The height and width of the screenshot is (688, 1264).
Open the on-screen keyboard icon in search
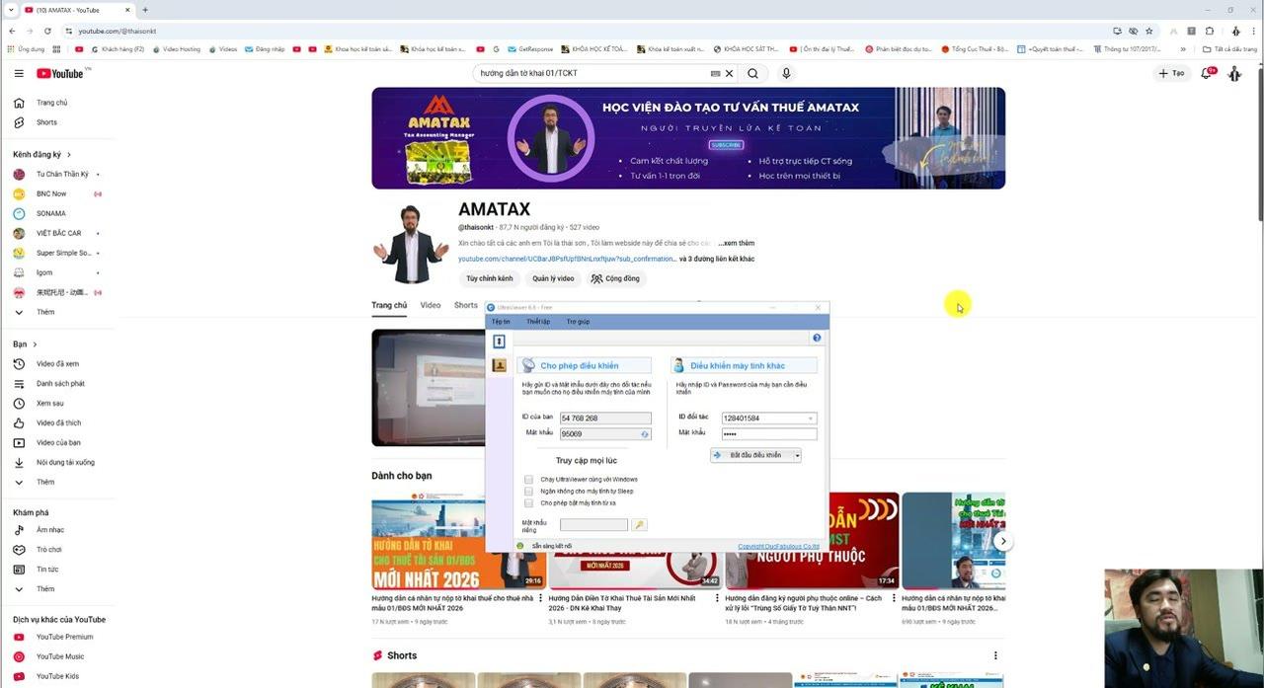(715, 73)
